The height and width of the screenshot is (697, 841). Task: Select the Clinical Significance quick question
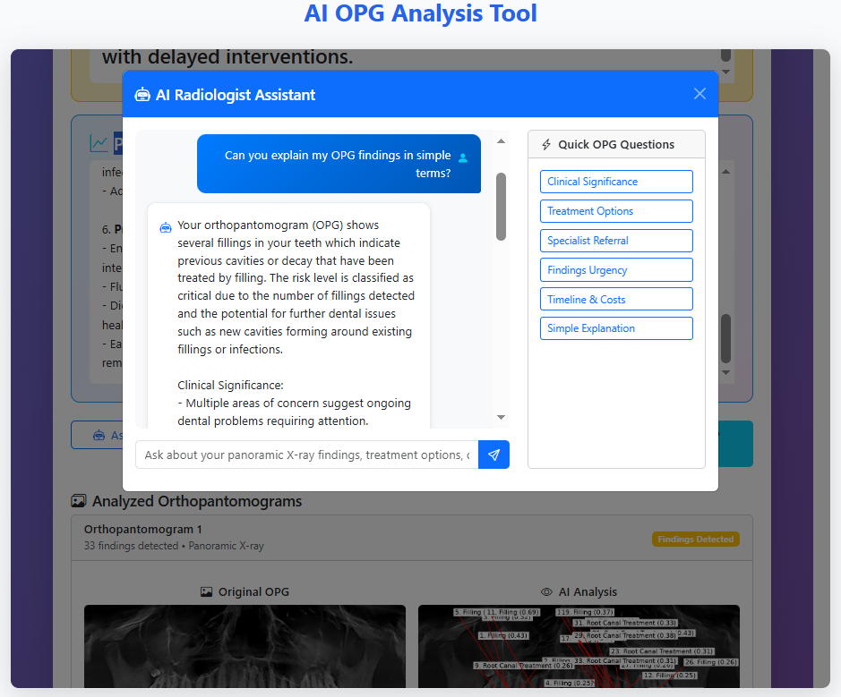pyautogui.click(x=616, y=182)
